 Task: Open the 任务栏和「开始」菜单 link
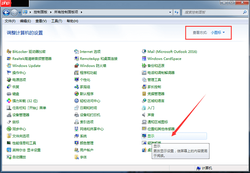(29, 108)
